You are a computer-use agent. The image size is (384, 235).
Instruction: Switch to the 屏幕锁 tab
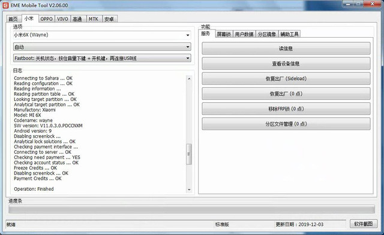point(224,34)
